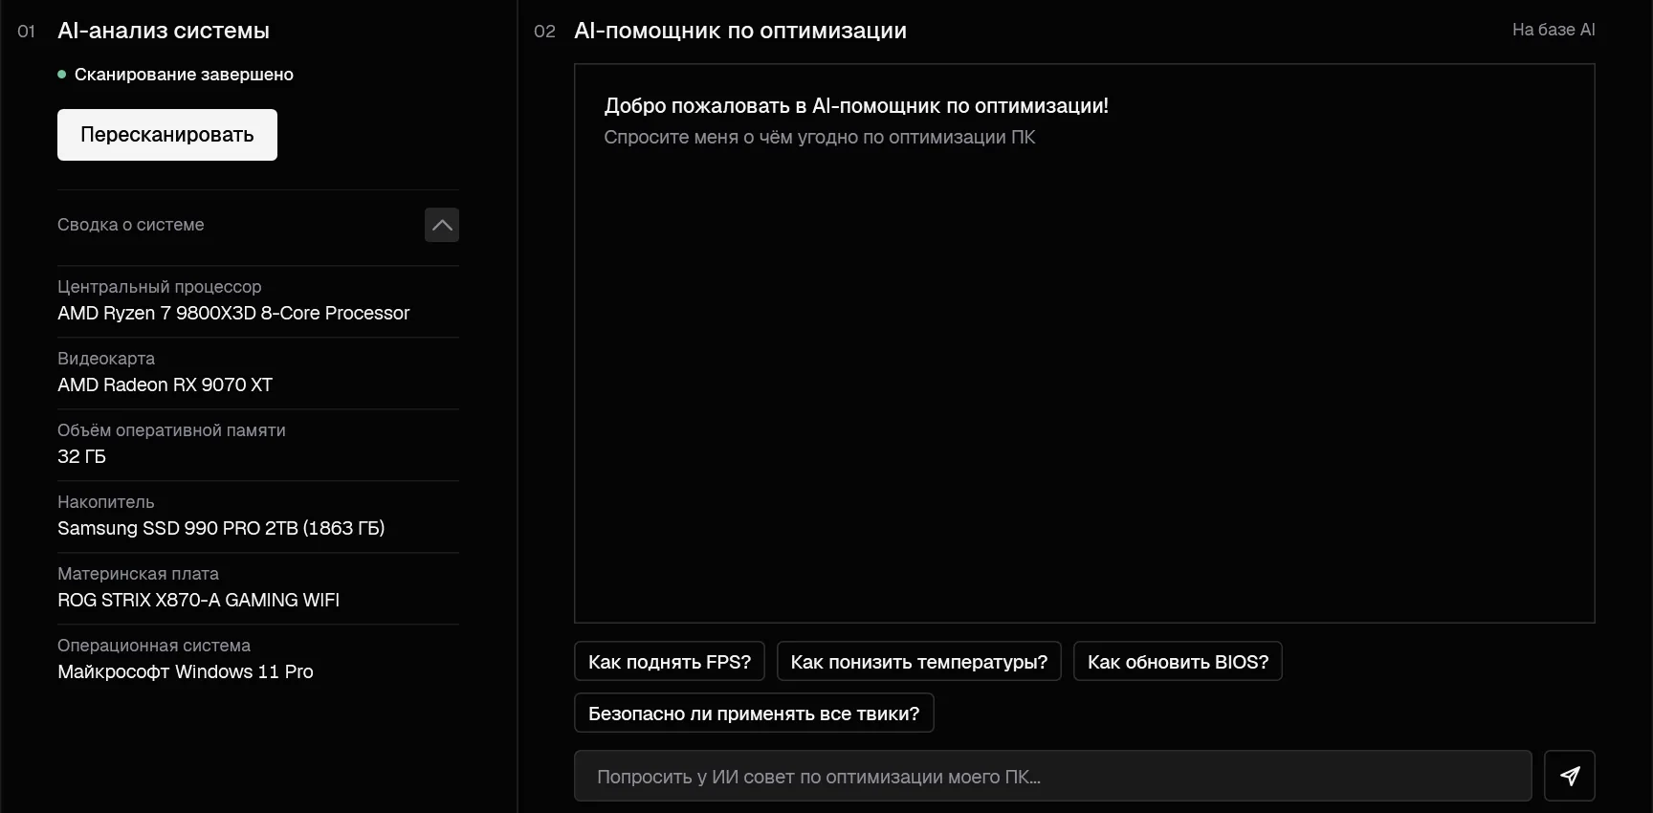Click the Пересканировать button
The width and height of the screenshot is (1653, 813).
pos(167,135)
